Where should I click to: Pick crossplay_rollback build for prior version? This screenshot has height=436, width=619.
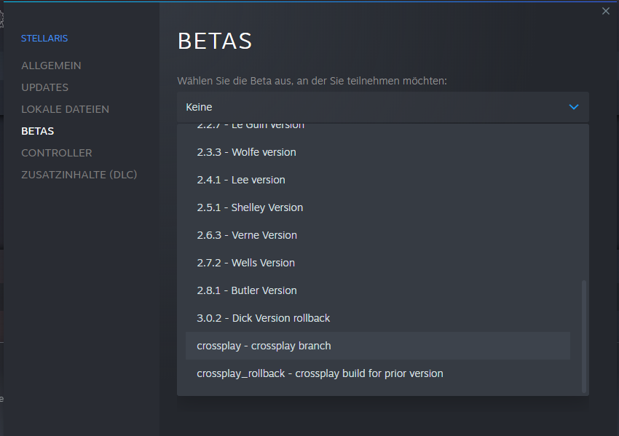click(378, 373)
